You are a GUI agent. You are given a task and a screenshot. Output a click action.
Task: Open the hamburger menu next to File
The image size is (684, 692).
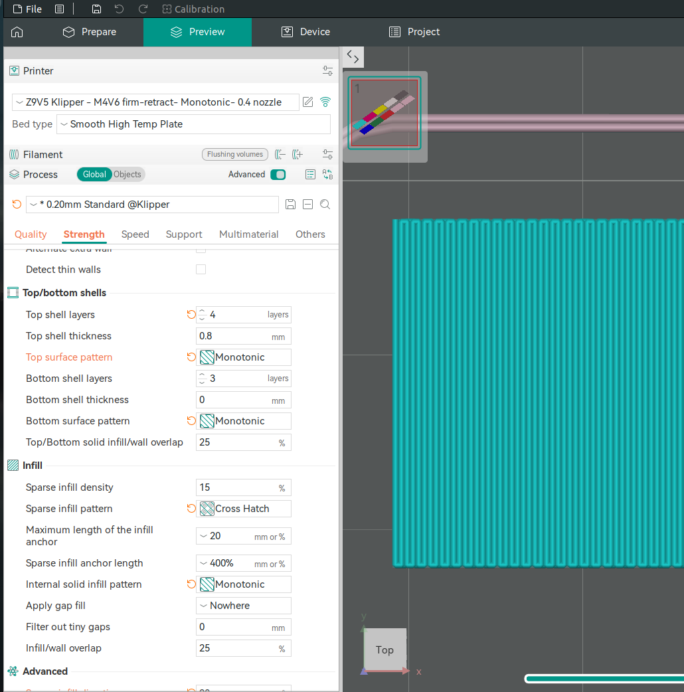coord(60,9)
